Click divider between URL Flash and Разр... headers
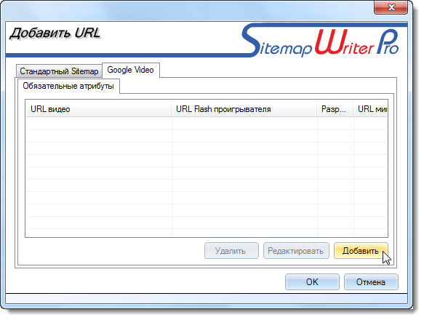Viewport: 424px width, 320px height. (x=316, y=109)
